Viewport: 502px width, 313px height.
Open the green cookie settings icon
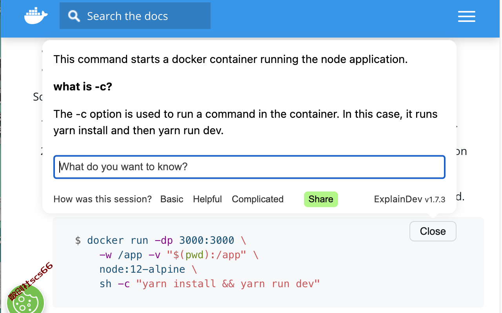click(x=25, y=300)
